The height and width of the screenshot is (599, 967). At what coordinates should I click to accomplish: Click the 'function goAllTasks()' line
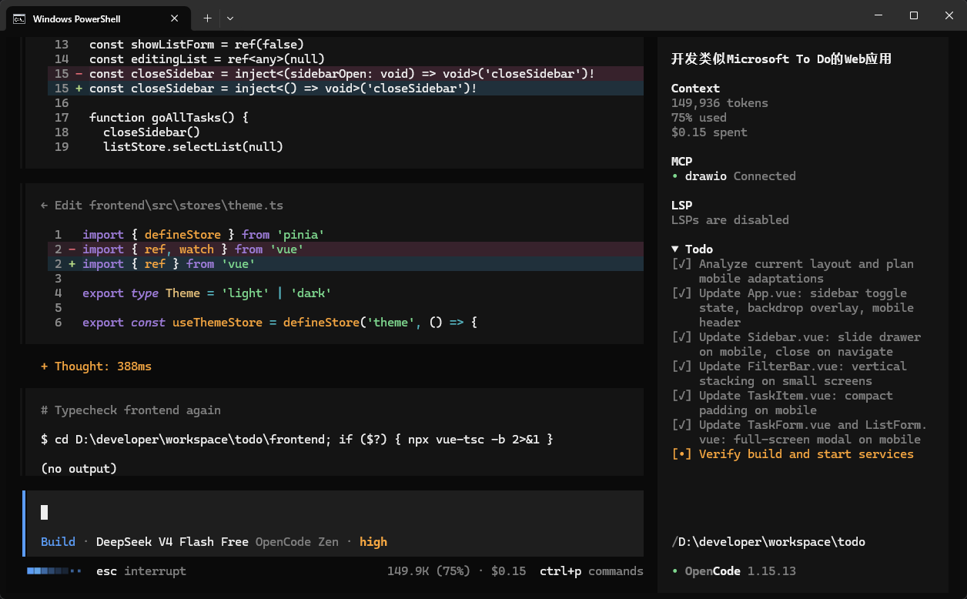[169, 118]
